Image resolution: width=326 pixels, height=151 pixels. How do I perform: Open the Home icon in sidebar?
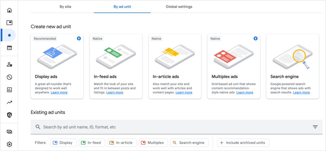[x=9, y=10]
